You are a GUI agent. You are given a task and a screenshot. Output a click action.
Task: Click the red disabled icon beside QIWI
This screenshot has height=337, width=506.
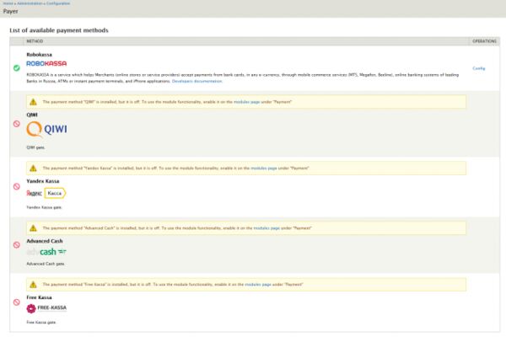[17, 124]
